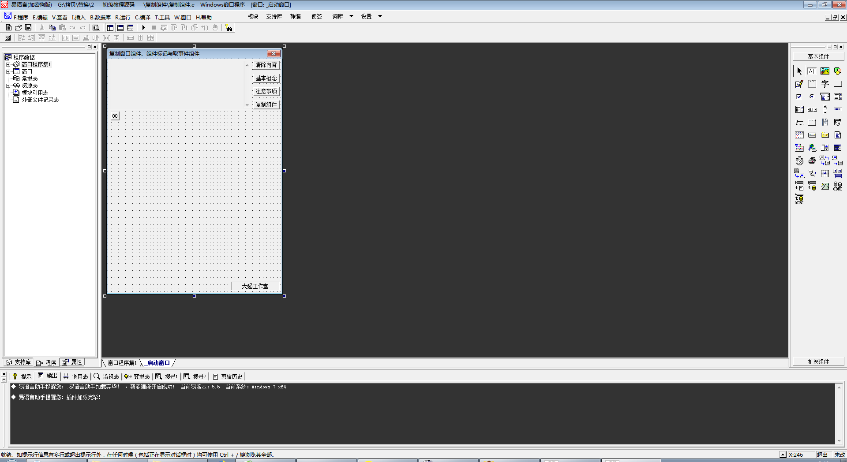The image size is (847, 462).
Task: Open the 属性 tab in left panel
Action: point(72,362)
